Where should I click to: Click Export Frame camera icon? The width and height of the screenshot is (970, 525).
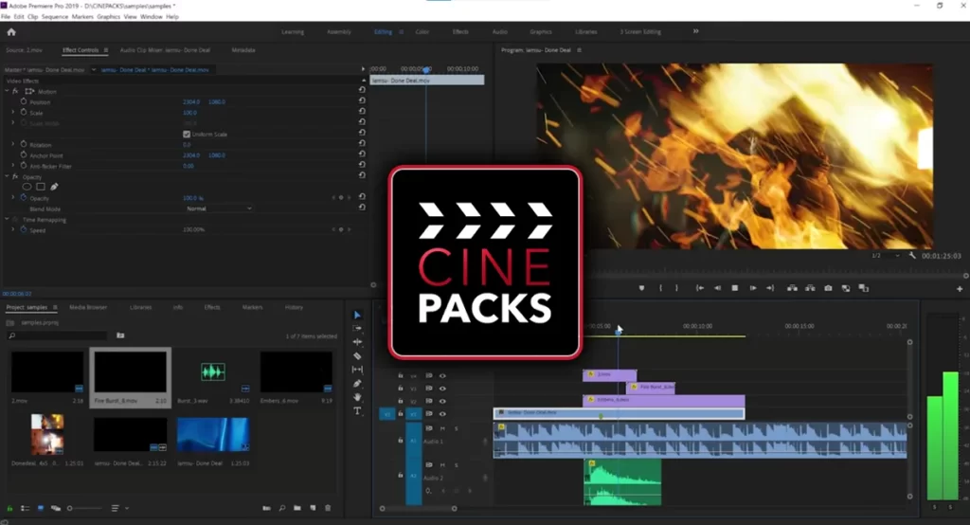828,288
